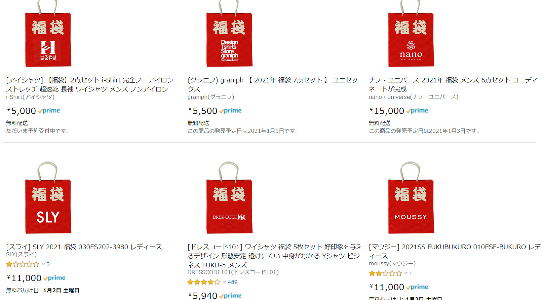Open the 489 reviews count link
This screenshot has height=300, width=542.
click(233, 282)
